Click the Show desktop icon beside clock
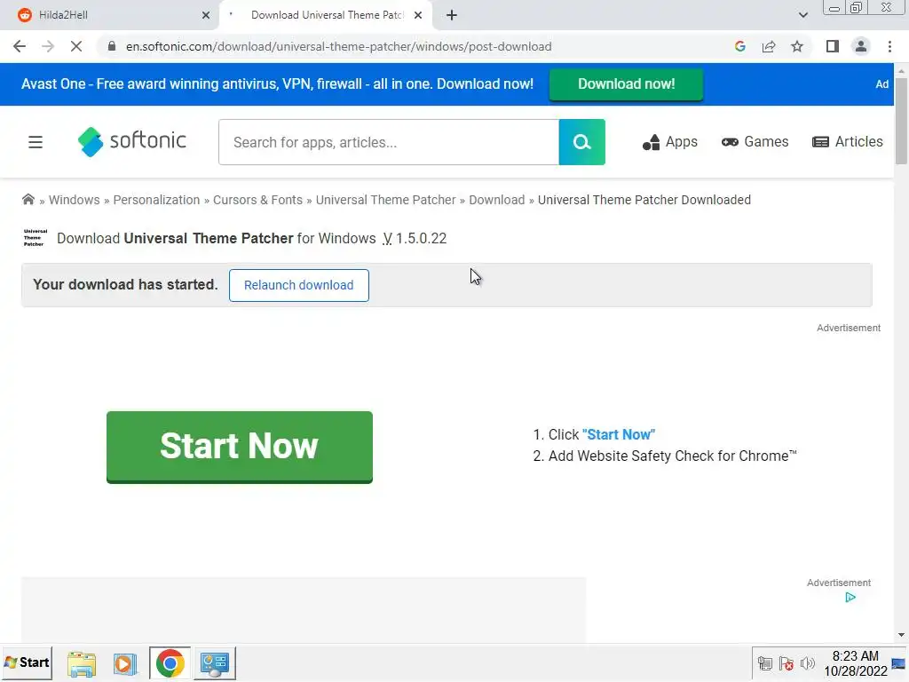 click(899, 663)
